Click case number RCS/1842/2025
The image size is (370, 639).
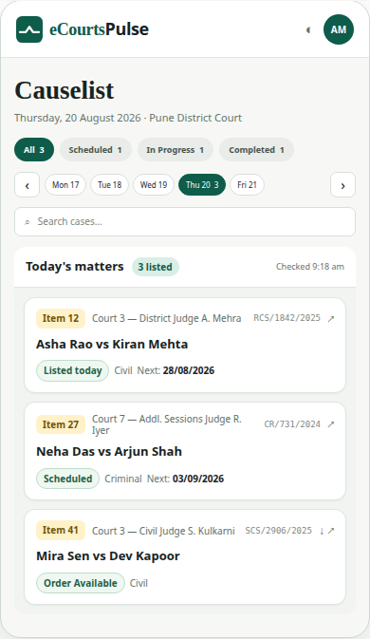(287, 318)
